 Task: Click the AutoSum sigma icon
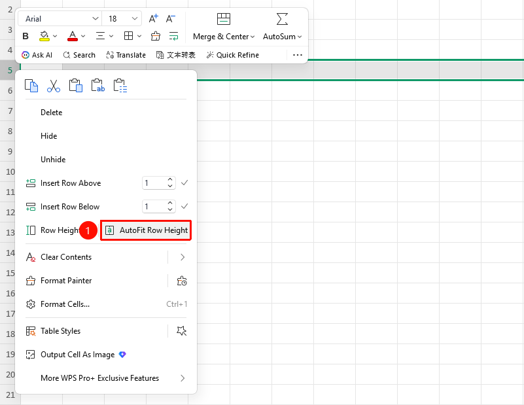coord(282,19)
